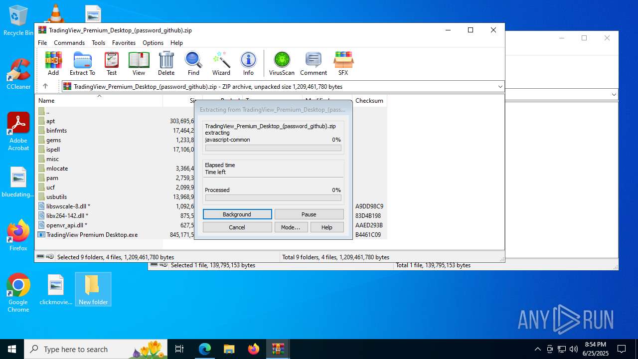Open the Commands menu
638x359 pixels.
pyautogui.click(x=69, y=43)
